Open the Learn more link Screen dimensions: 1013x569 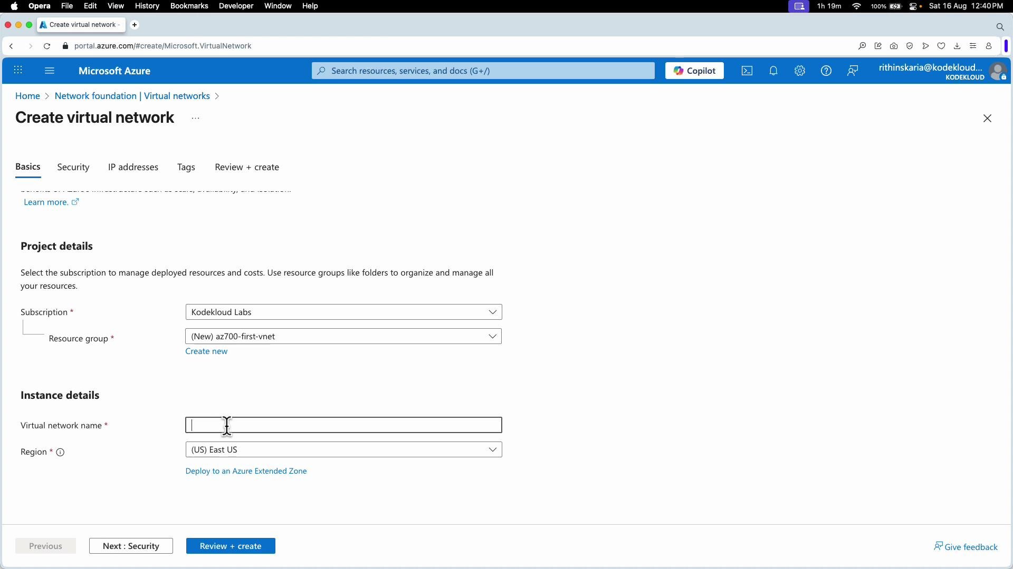(51, 202)
